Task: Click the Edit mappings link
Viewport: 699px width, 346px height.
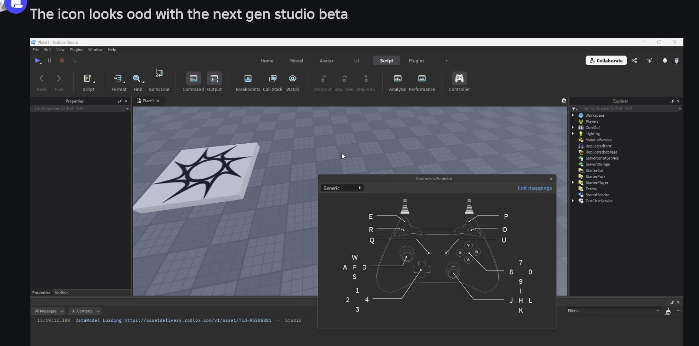Action: tap(535, 188)
